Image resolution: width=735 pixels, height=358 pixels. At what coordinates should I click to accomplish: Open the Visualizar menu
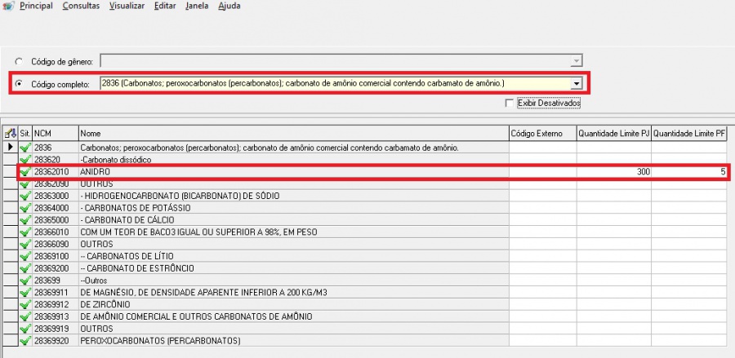[127, 7]
